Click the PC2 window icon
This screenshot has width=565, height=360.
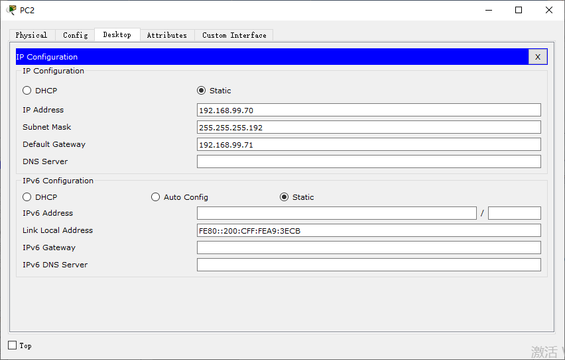click(x=11, y=10)
